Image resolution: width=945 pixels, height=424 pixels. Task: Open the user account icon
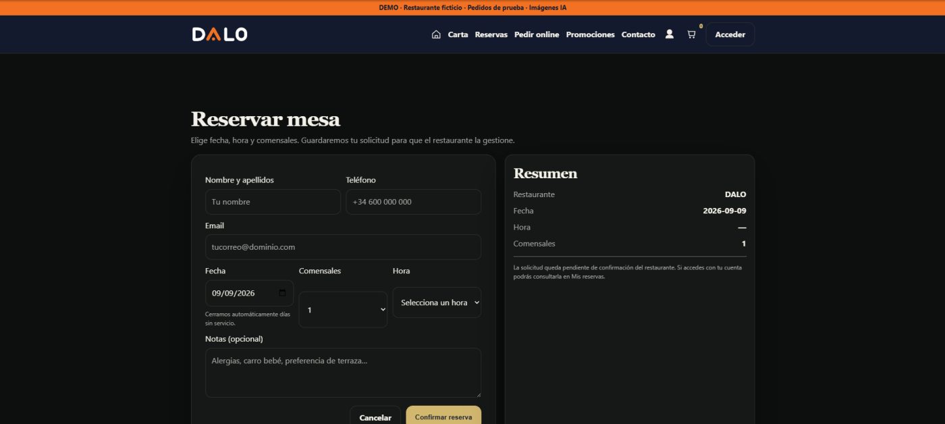coord(670,34)
